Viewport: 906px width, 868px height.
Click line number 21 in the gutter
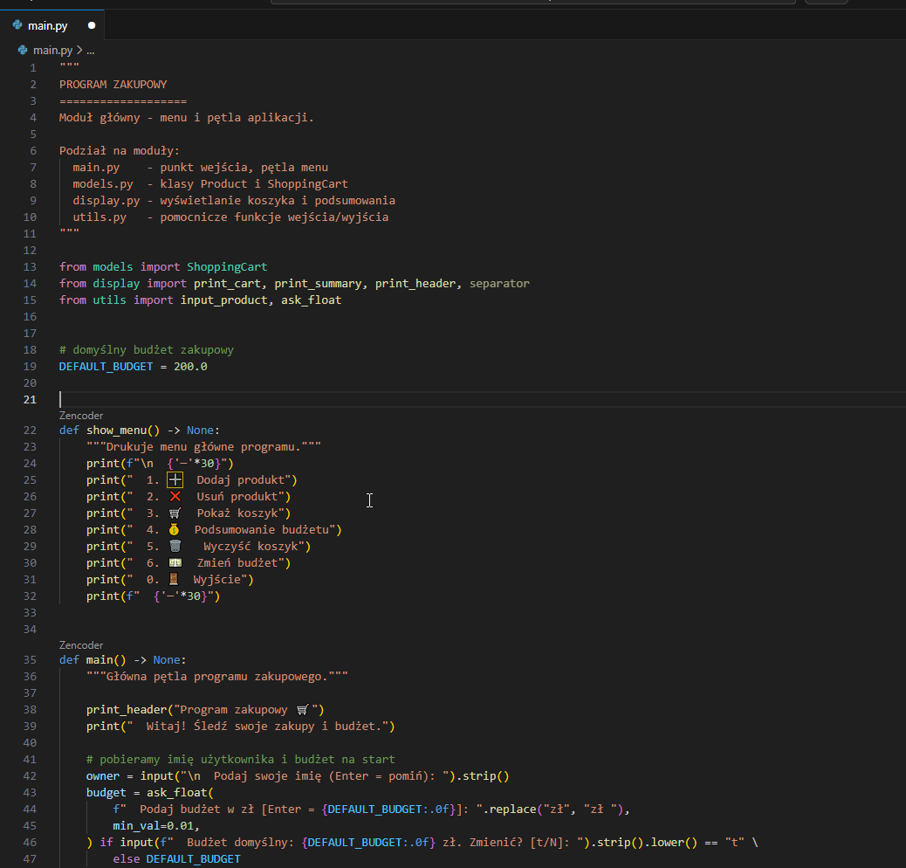30,399
